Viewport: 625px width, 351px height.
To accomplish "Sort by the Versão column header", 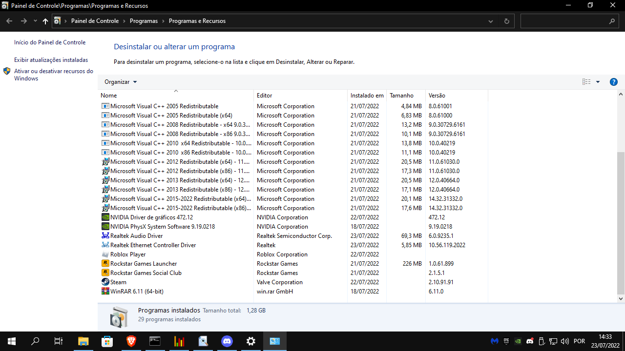I will [x=457, y=95].
